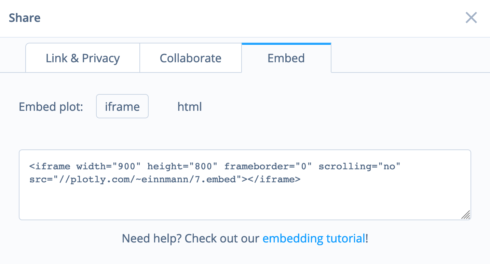Click the "Embed plot:" label

click(51, 107)
